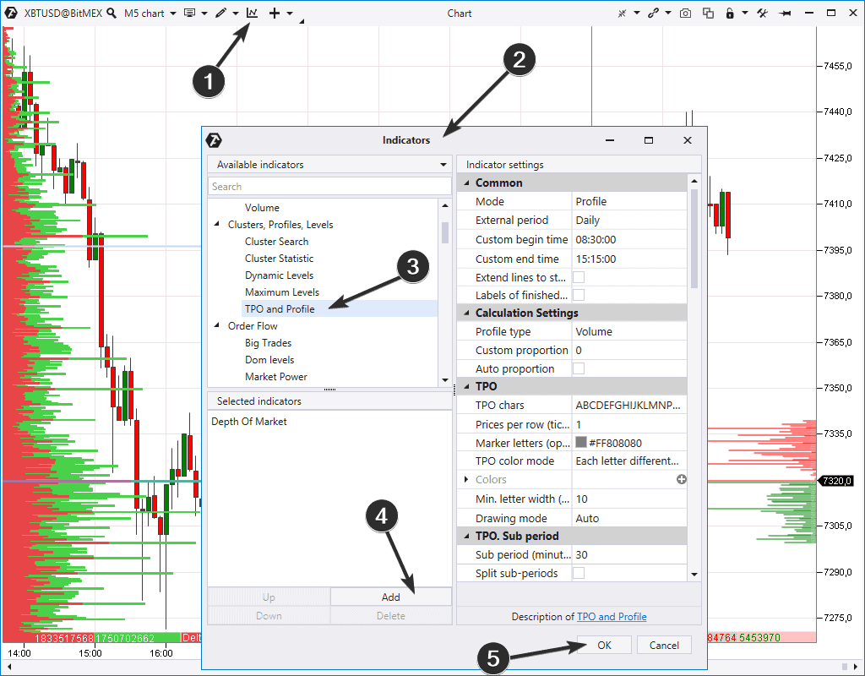Check the Split sub-periods checkbox
This screenshot has height=676, width=865.
[579, 573]
